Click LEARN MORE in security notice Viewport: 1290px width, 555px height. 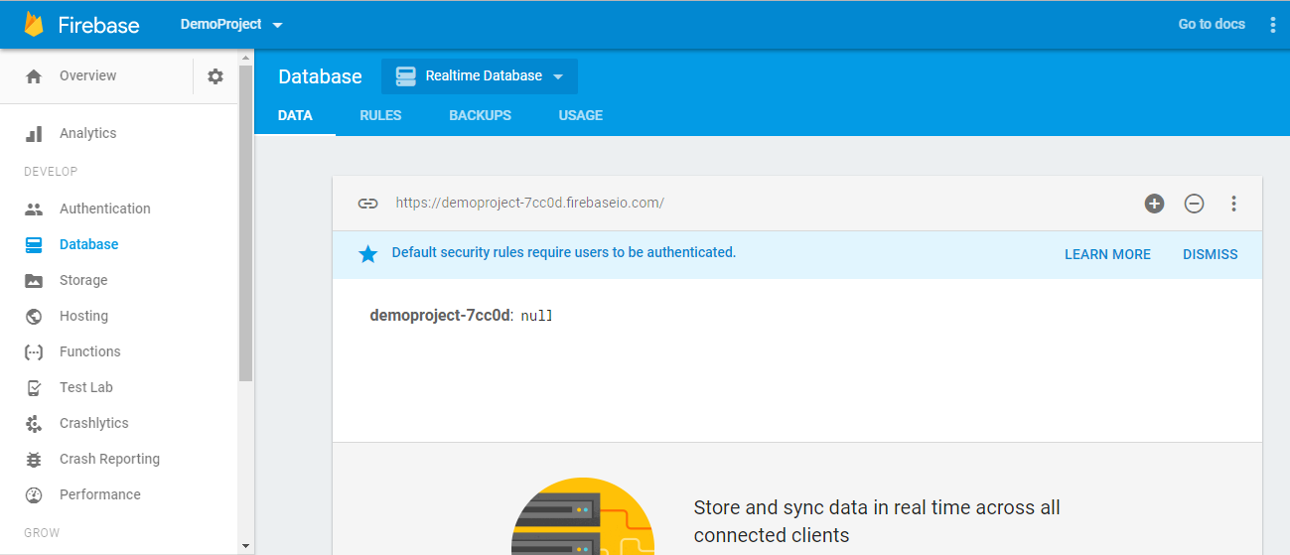1107,254
